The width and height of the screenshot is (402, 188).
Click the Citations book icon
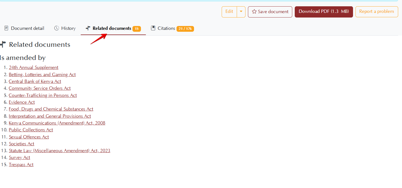pyautogui.click(x=153, y=28)
